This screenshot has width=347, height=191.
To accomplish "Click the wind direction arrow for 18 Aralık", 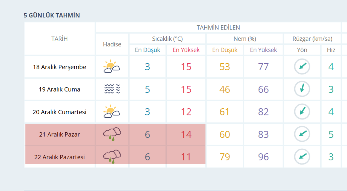I will (302, 66).
